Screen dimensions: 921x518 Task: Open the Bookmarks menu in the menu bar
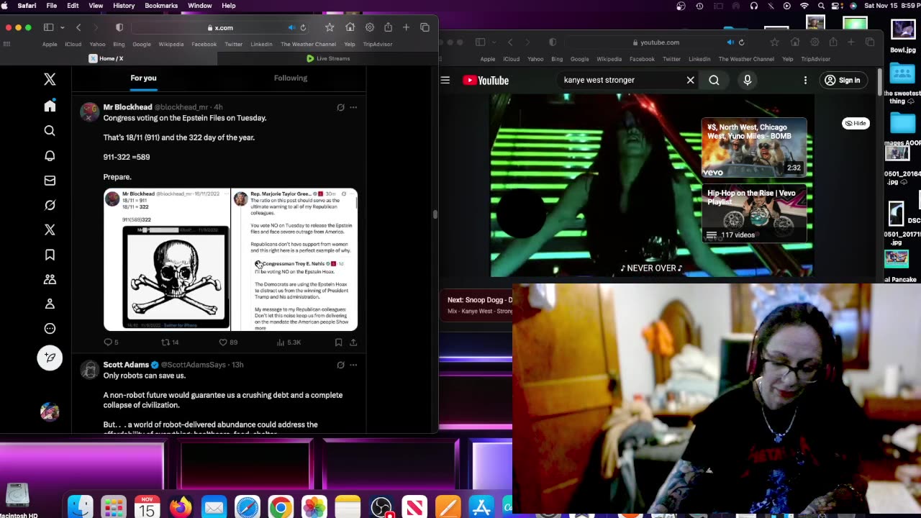pyautogui.click(x=161, y=6)
